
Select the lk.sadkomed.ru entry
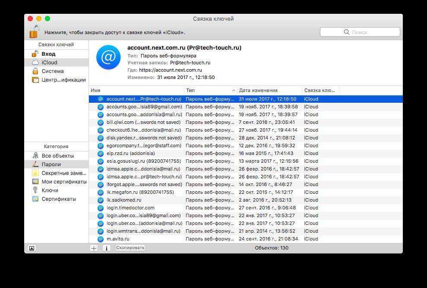click(246, 200)
